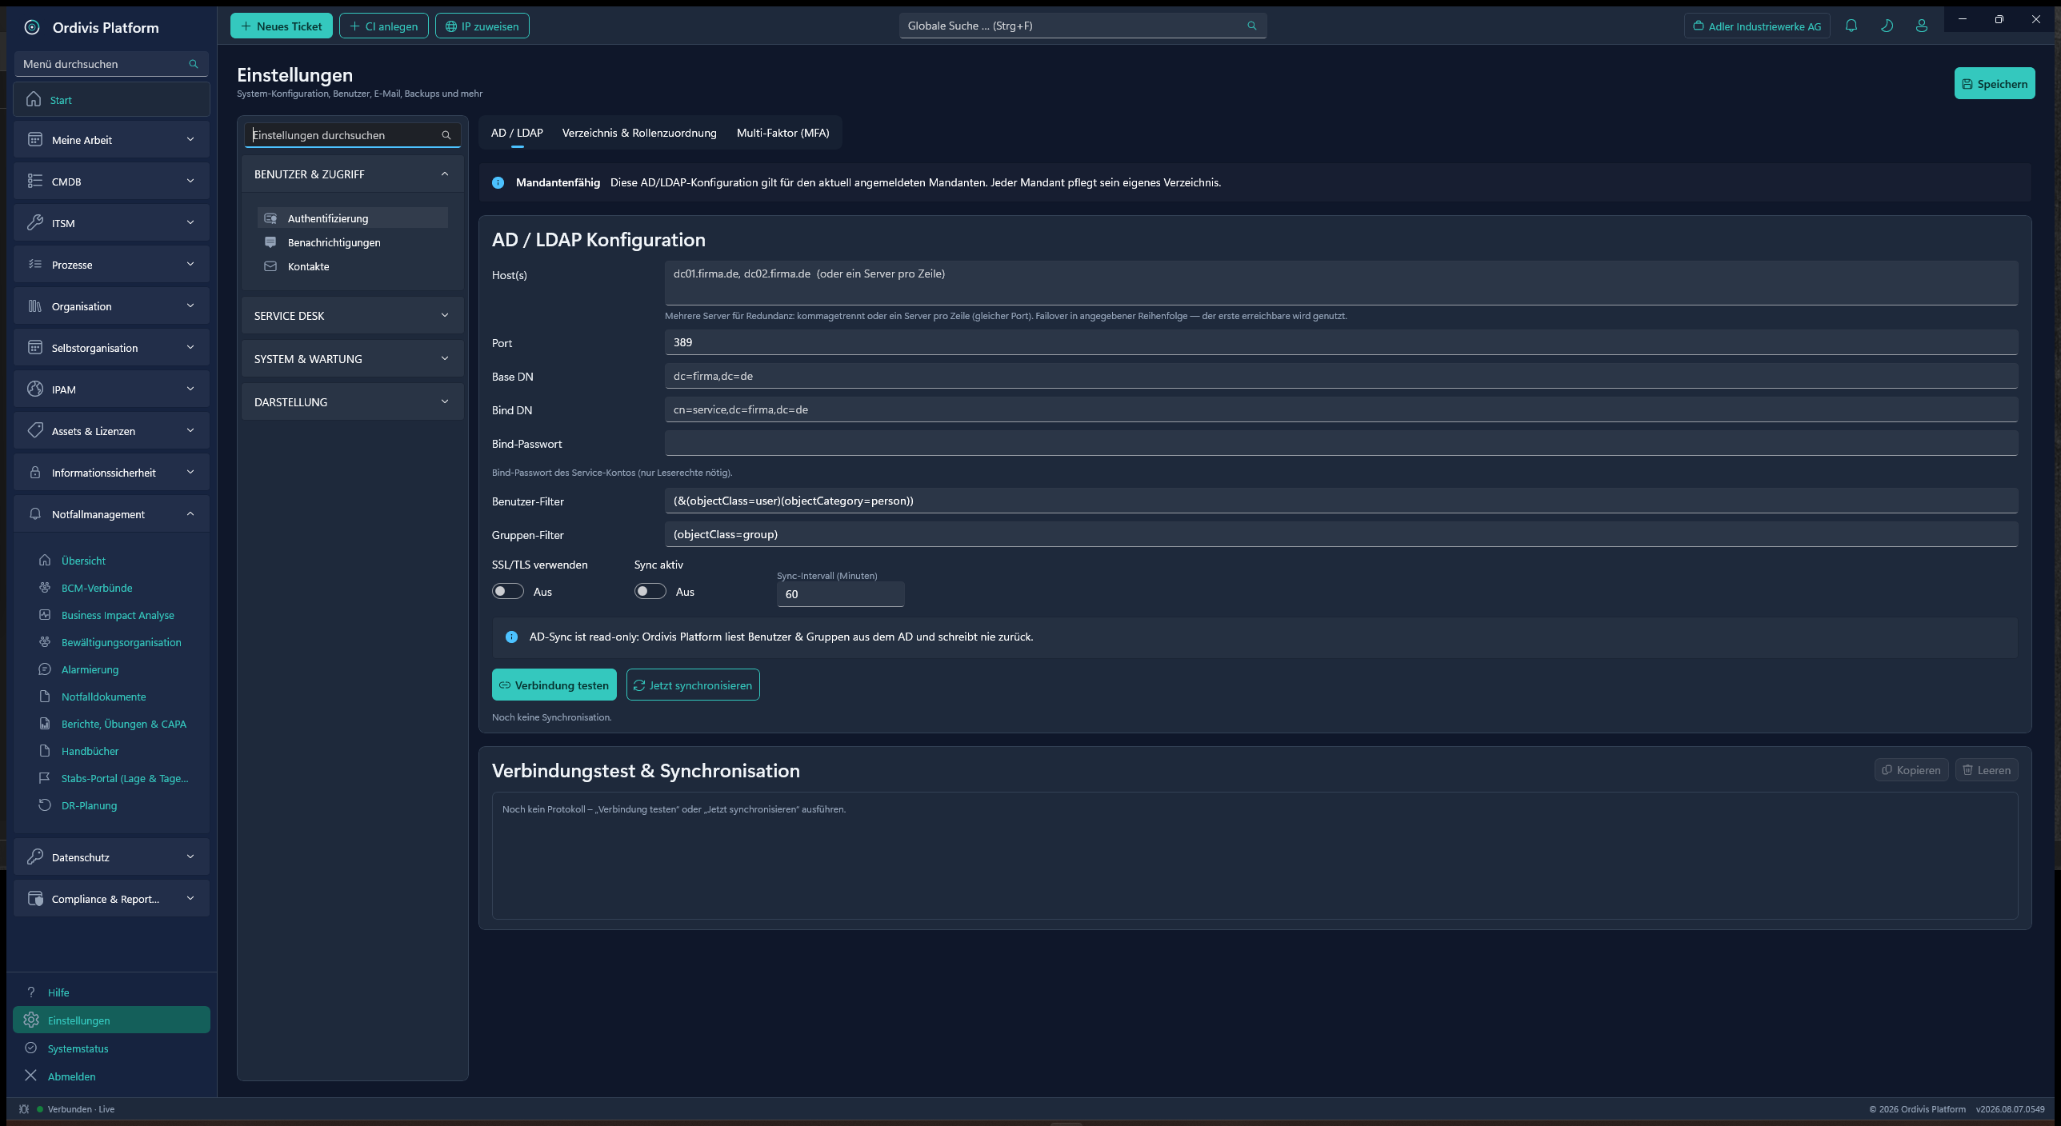Click the Benachrichtigungen chat icon
This screenshot has width=2061, height=1126.
coord(270,242)
